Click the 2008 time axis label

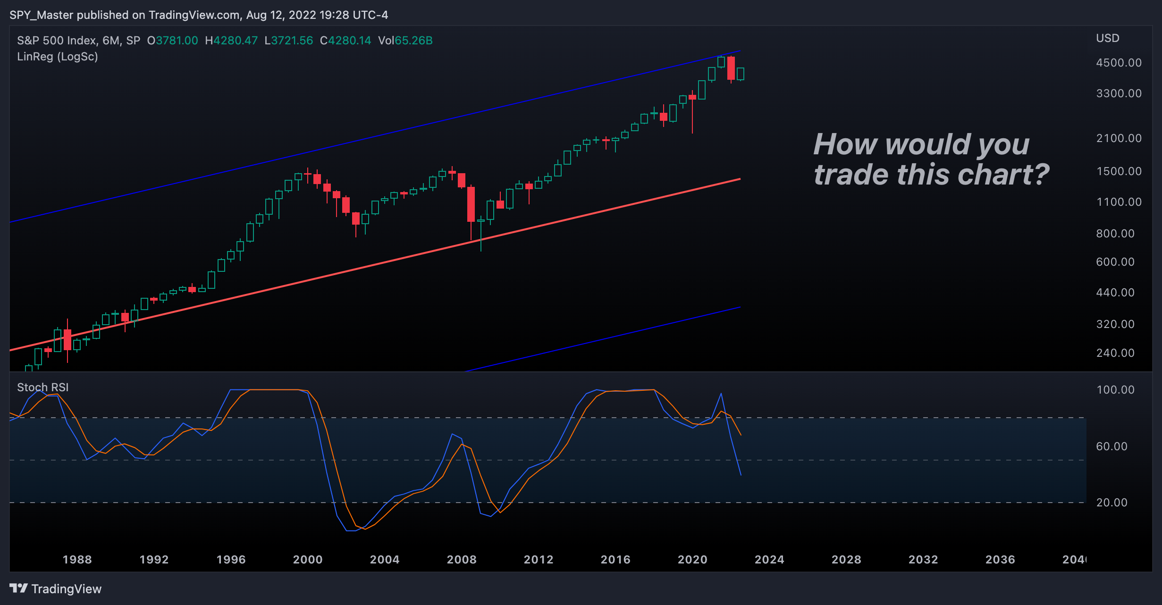click(x=462, y=560)
